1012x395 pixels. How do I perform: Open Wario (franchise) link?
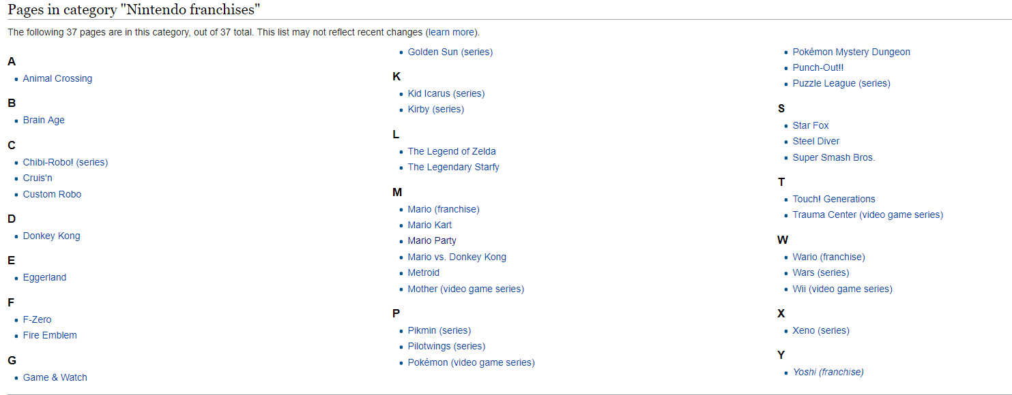click(829, 257)
